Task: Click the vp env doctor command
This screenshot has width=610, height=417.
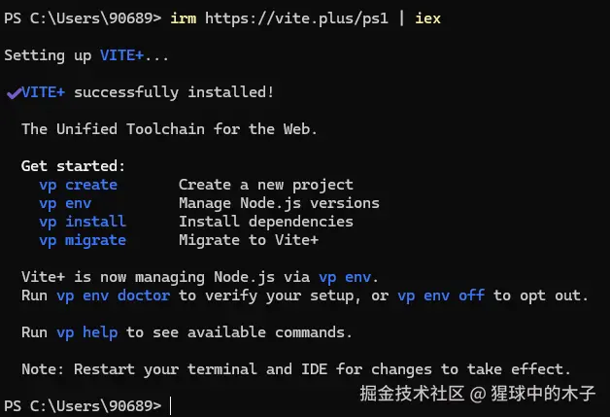Action: click(x=113, y=295)
